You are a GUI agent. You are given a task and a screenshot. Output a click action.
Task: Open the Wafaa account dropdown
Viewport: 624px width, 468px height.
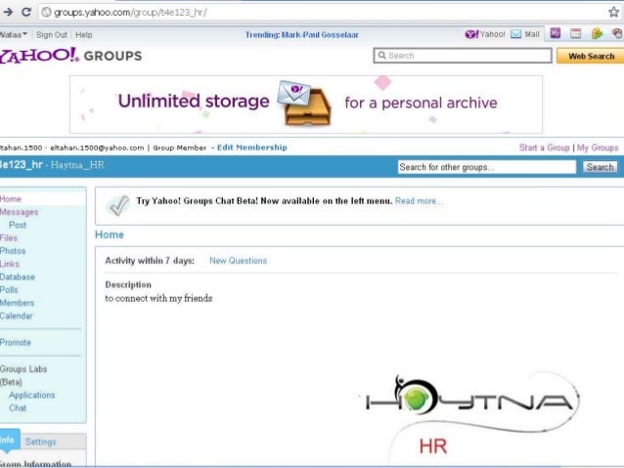point(14,34)
